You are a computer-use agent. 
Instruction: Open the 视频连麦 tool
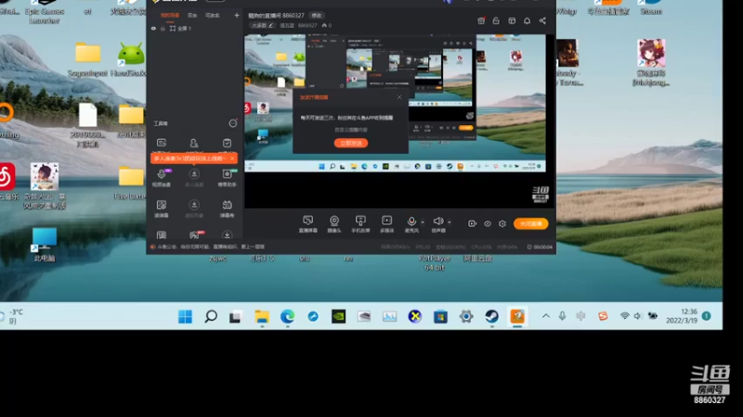pos(161,177)
